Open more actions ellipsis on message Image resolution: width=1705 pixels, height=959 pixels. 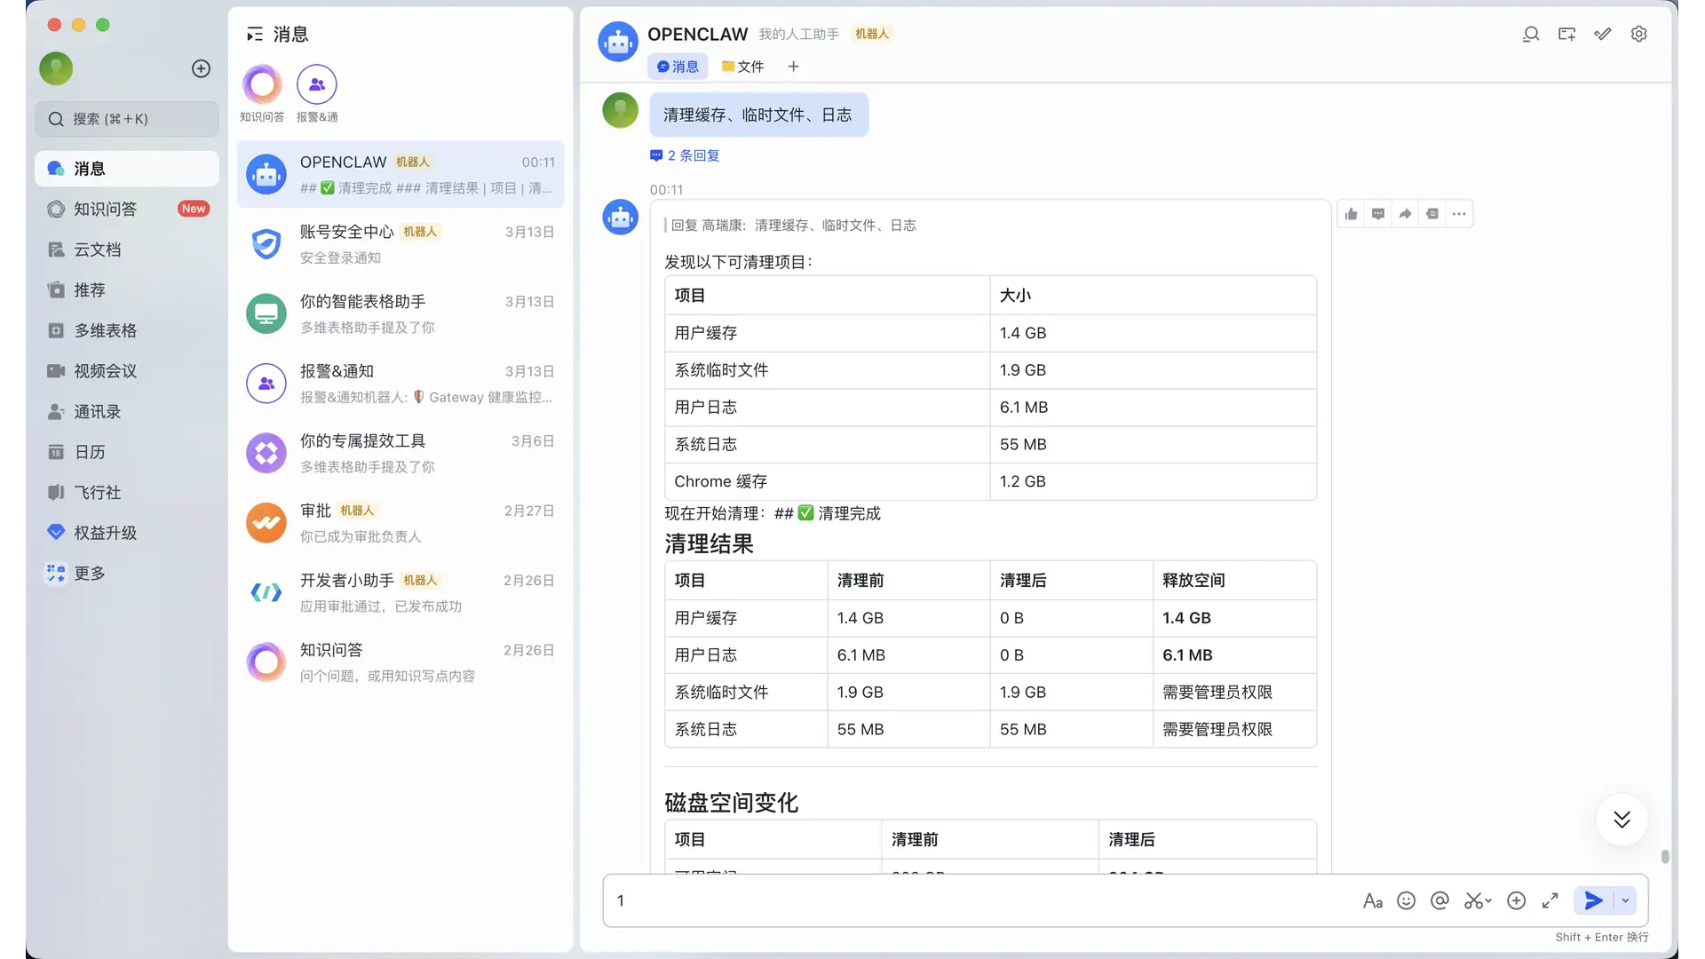click(x=1459, y=214)
